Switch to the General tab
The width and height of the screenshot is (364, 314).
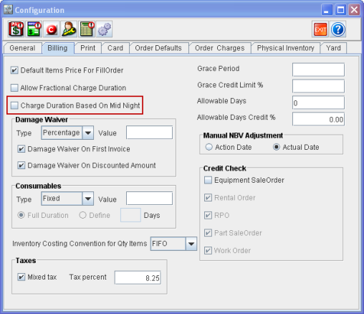[x=22, y=48]
